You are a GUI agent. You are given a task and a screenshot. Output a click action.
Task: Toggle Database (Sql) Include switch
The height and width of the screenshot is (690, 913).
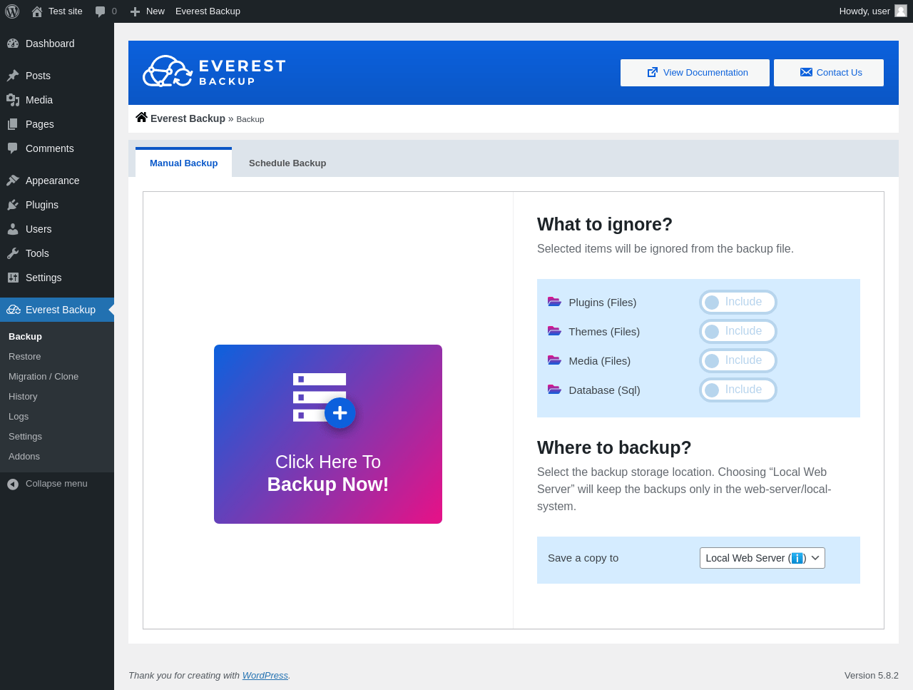pos(738,390)
